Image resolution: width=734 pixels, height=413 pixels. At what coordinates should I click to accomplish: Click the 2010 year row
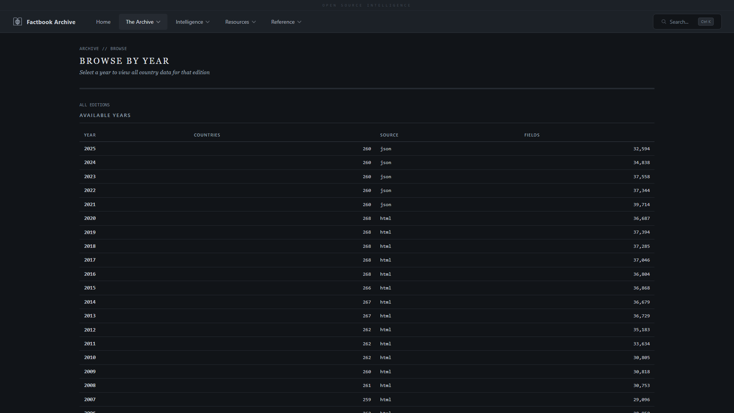click(x=90, y=358)
